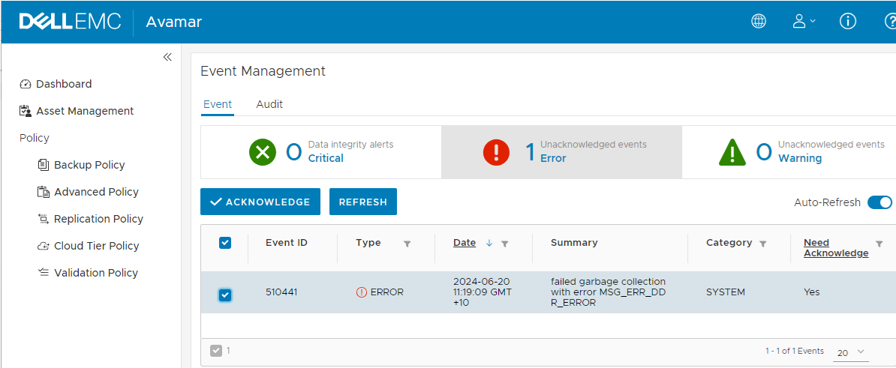Switch to the Audit tab
Screen dimensions: 896x368
pyautogui.click(x=269, y=104)
